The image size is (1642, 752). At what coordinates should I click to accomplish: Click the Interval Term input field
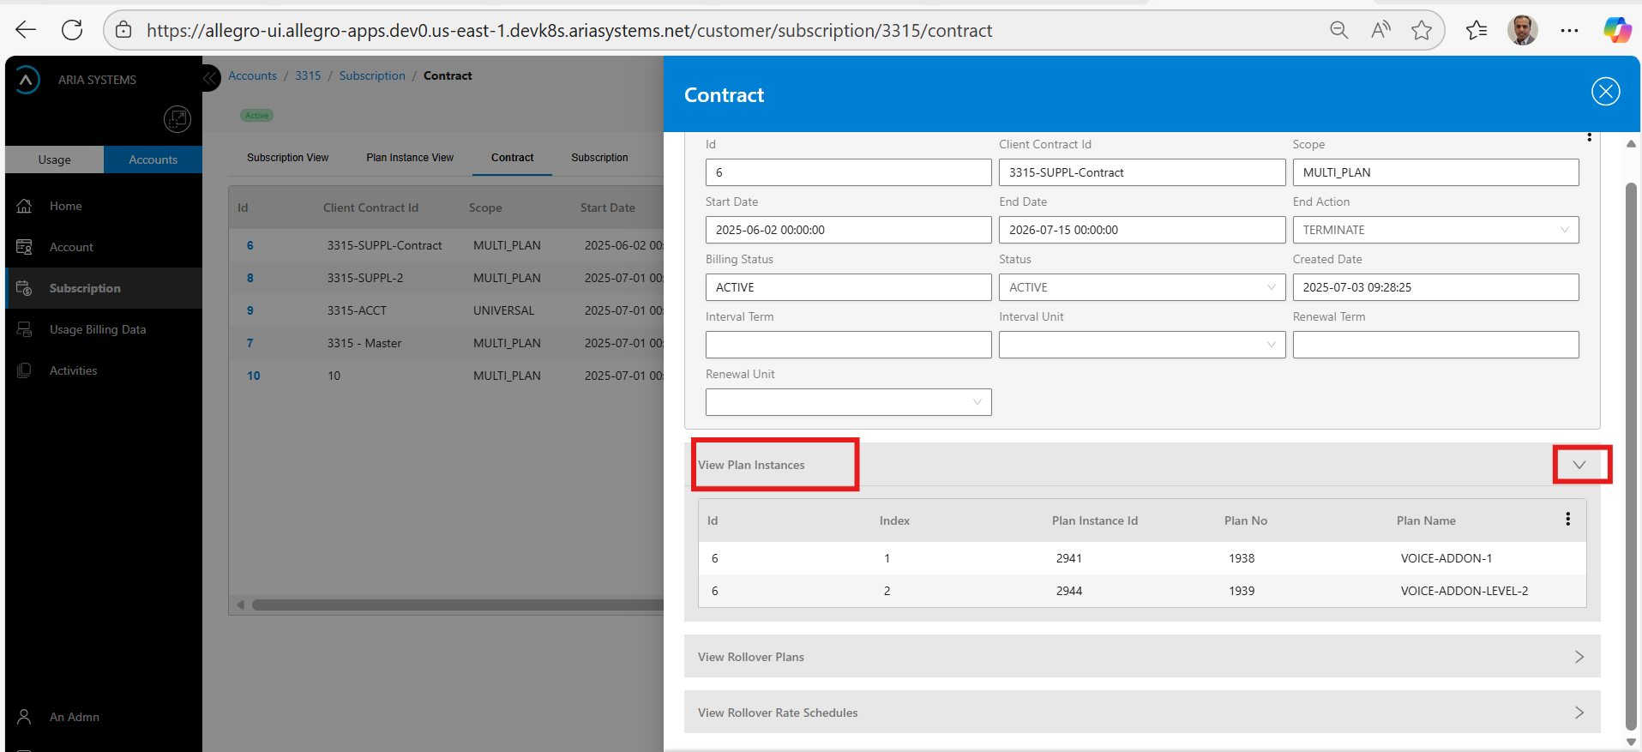pos(848,345)
